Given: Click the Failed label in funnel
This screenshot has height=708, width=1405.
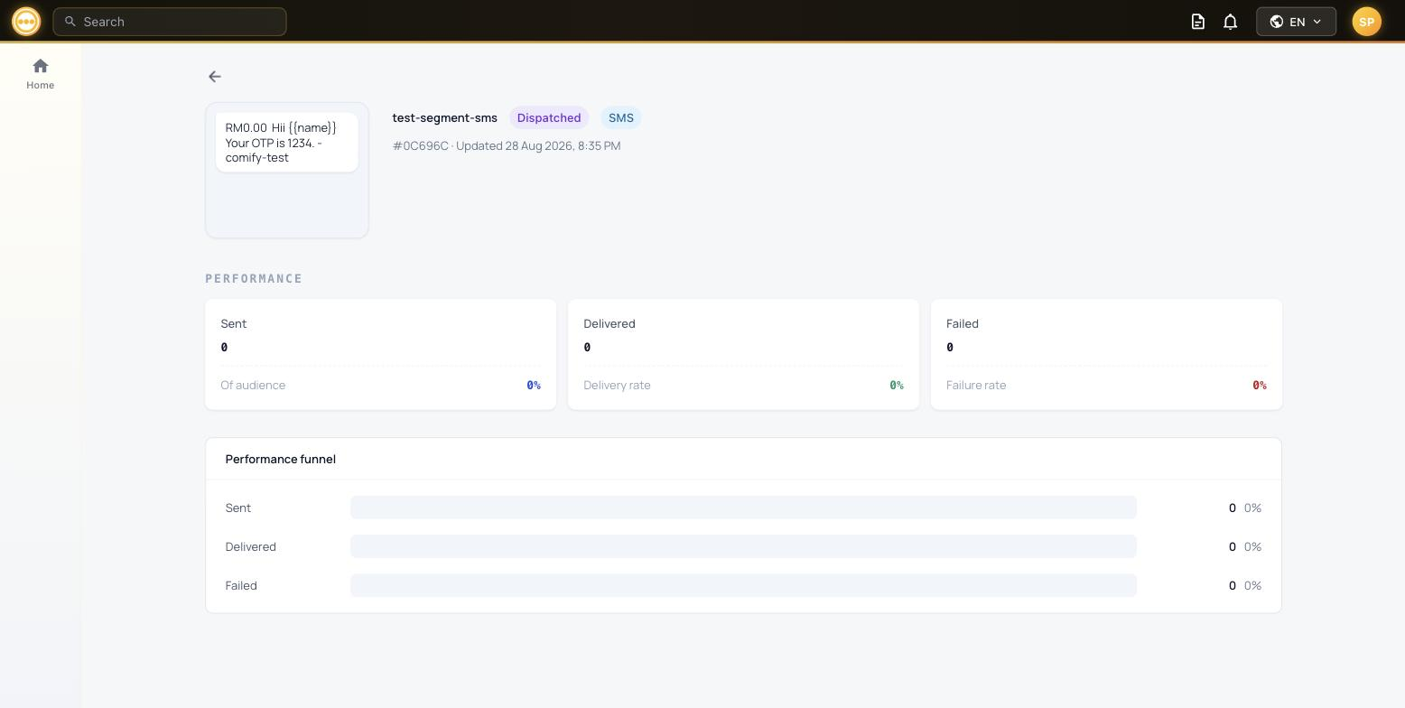Looking at the screenshot, I should tap(241, 586).
